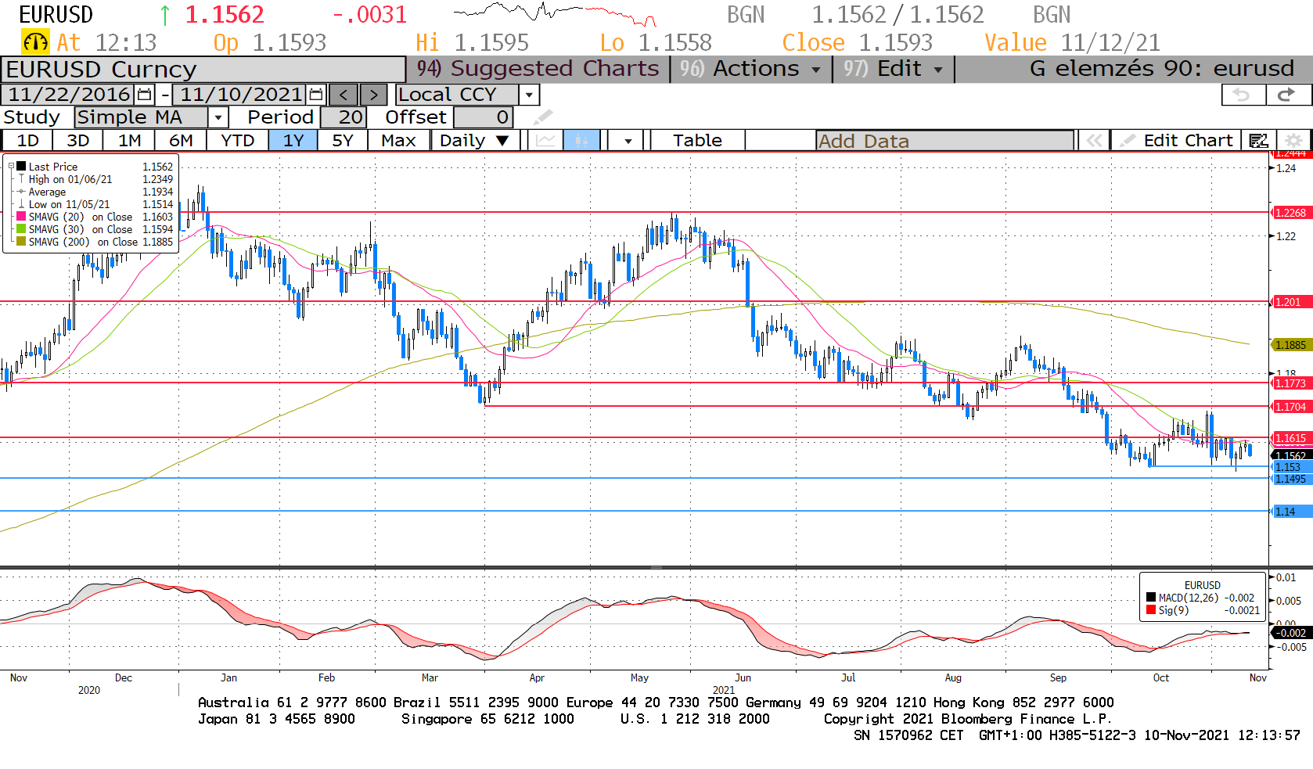Click the redo arrow button
This screenshot has width=1313, height=769.
[x=1288, y=95]
